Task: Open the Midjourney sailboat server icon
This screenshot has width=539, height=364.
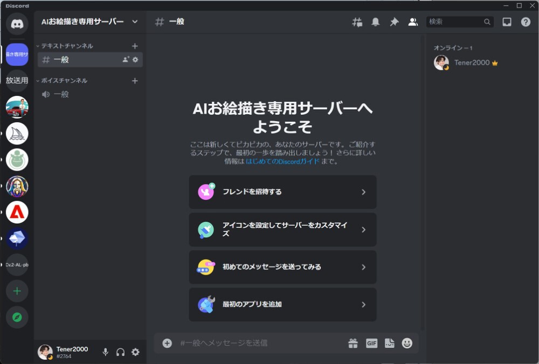Action: coord(17,133)
